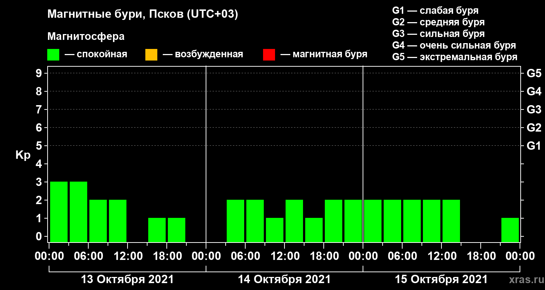Click the '— спокойная' legend label
Viewport: 545px width, 290px height.
(96, 55)
